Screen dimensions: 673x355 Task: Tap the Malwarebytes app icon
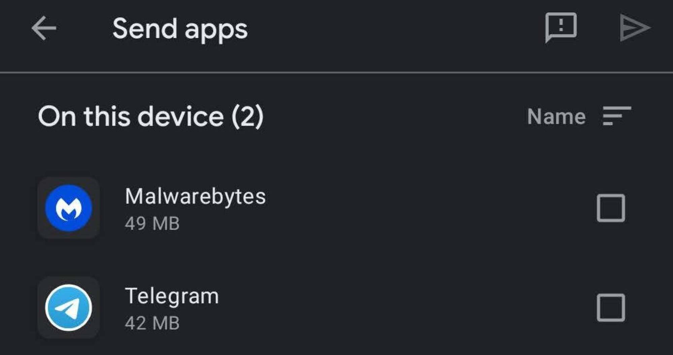tap(69, 208)
